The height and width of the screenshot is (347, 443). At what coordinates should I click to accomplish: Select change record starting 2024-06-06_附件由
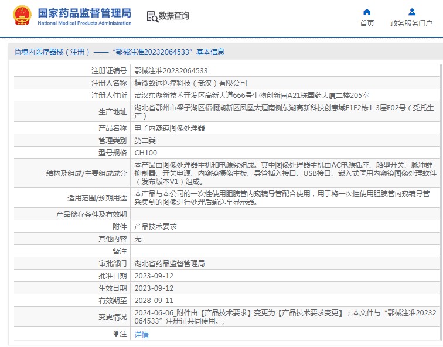tap(285, 317)
